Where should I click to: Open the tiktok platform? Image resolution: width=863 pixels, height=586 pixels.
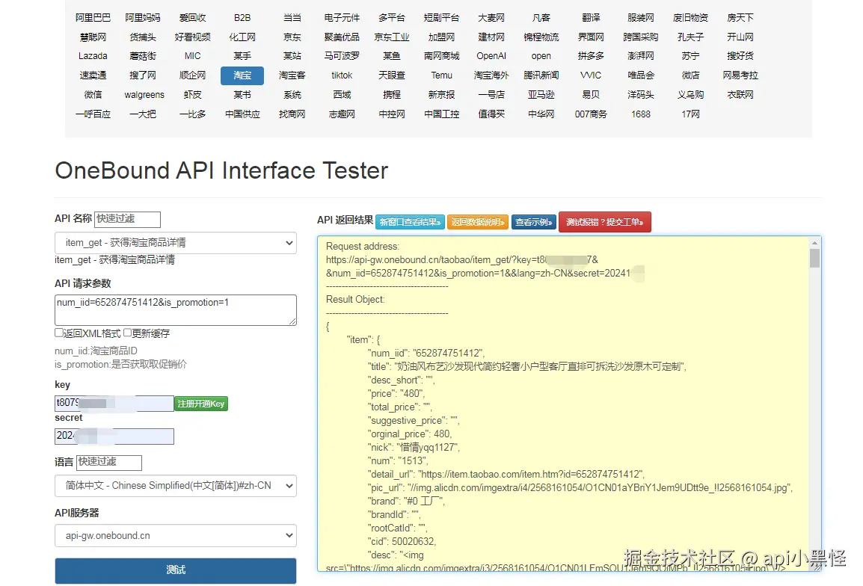pos(342,75)
